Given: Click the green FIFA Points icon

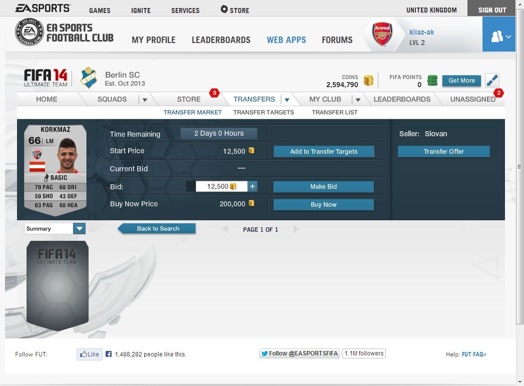Looking at the screenshot, I should tap(432, 80).
